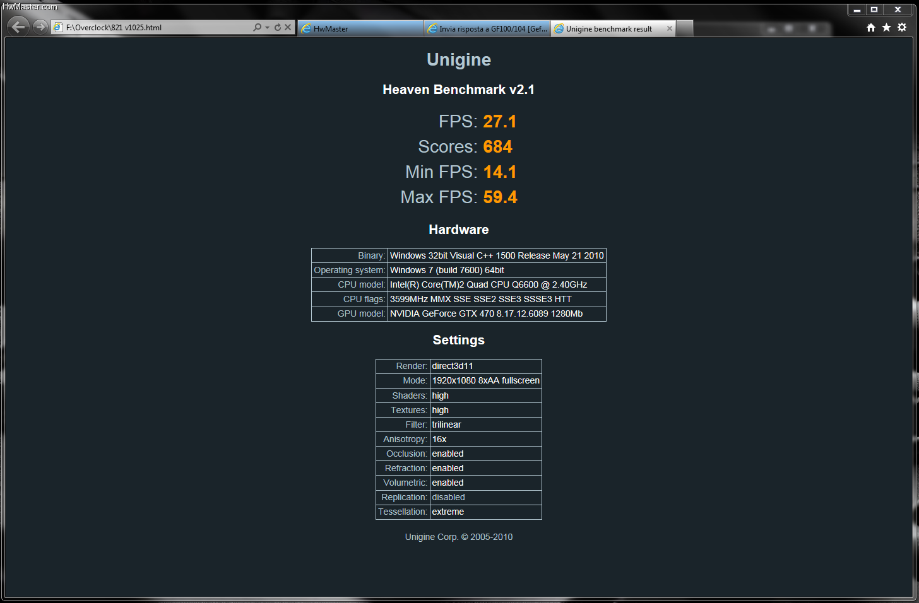Click the Scores value 684
Viewport: 919px width, 603px height.
498,146
